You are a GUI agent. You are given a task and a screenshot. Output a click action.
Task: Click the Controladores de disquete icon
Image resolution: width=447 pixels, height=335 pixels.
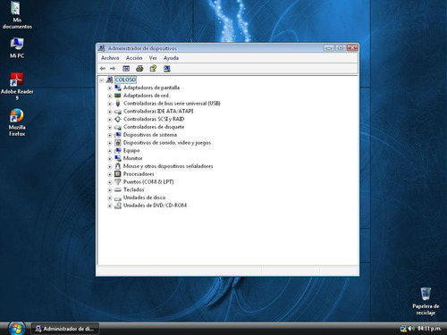[x=118, y=127]
